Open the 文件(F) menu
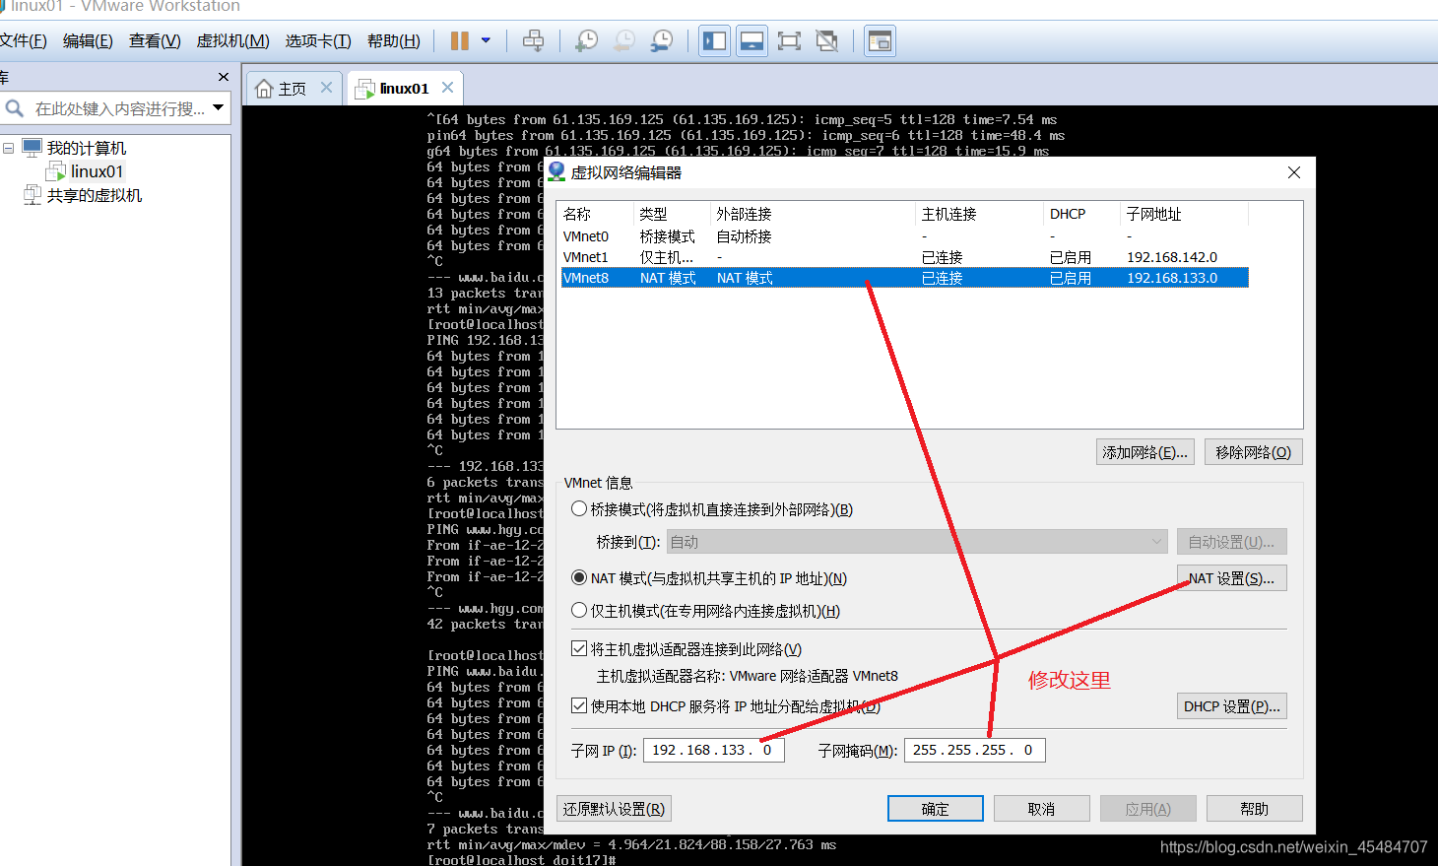This screenshot has height=866, width=1438. (23, 41)
